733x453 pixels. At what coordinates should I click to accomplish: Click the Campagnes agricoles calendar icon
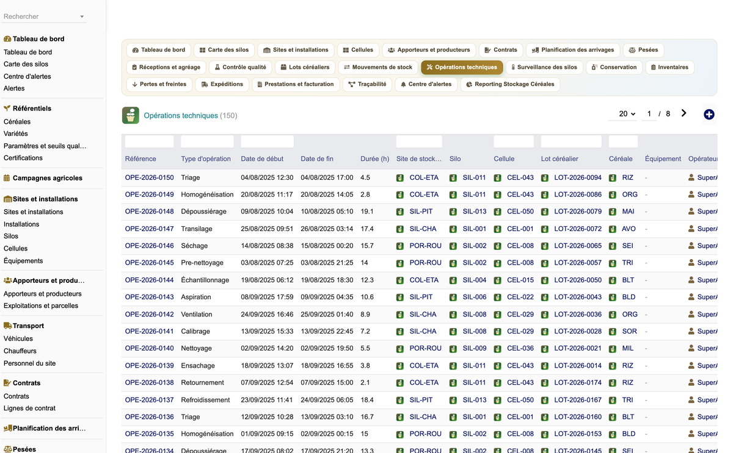(7, 178)
